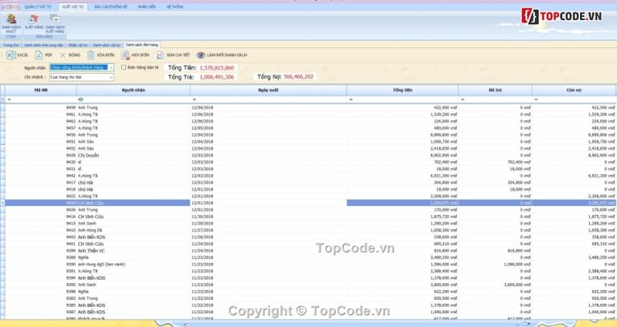Select order number 9459
The height and width of the screenshot is (327, 617).
[71, 107]
